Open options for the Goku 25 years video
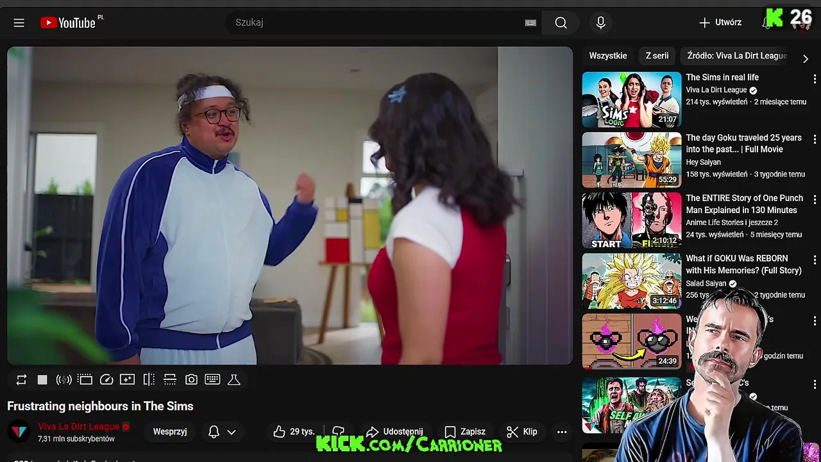Image resolution: width=821 pixels, height=462 pixels. (815, 139)
